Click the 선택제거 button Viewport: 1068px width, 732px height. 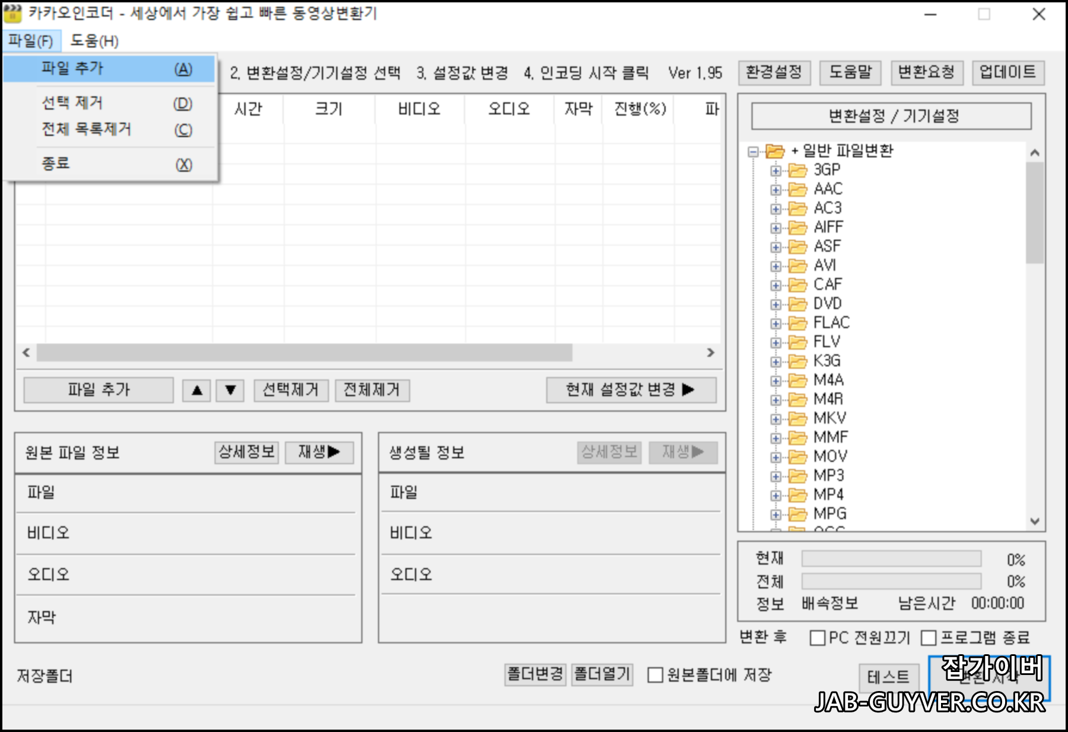coord(291,390)
